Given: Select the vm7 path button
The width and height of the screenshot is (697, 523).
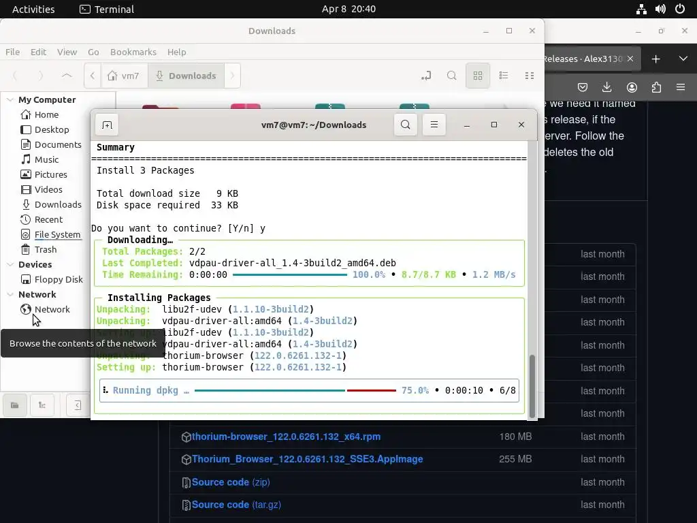Looking at the screenshot, I should coord(124,76).
